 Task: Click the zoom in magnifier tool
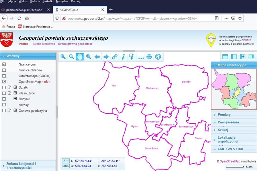(63, 57)
